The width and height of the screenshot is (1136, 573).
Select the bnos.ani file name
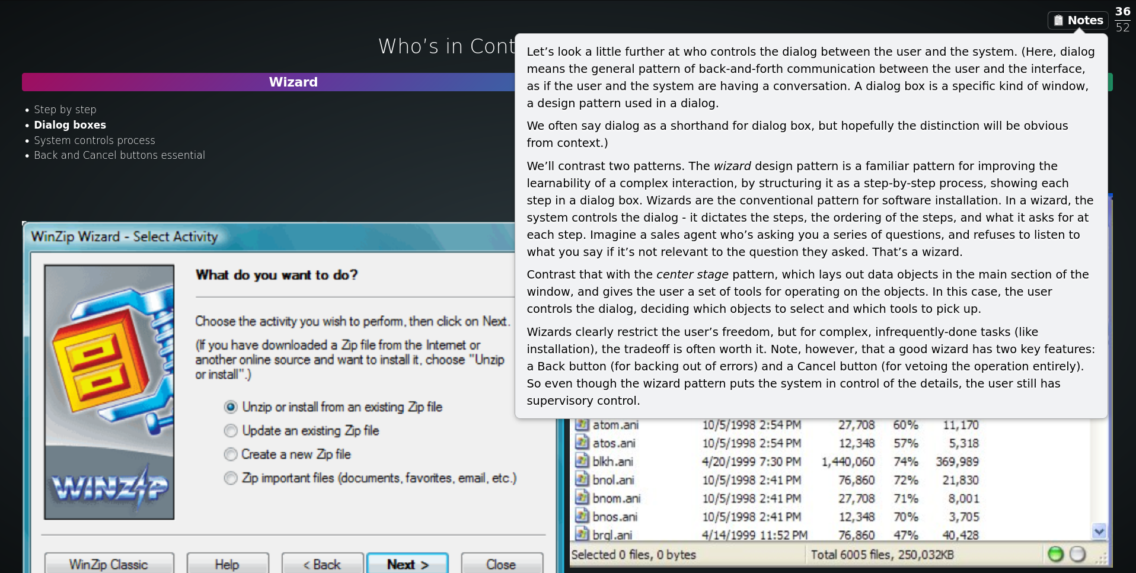615,517
